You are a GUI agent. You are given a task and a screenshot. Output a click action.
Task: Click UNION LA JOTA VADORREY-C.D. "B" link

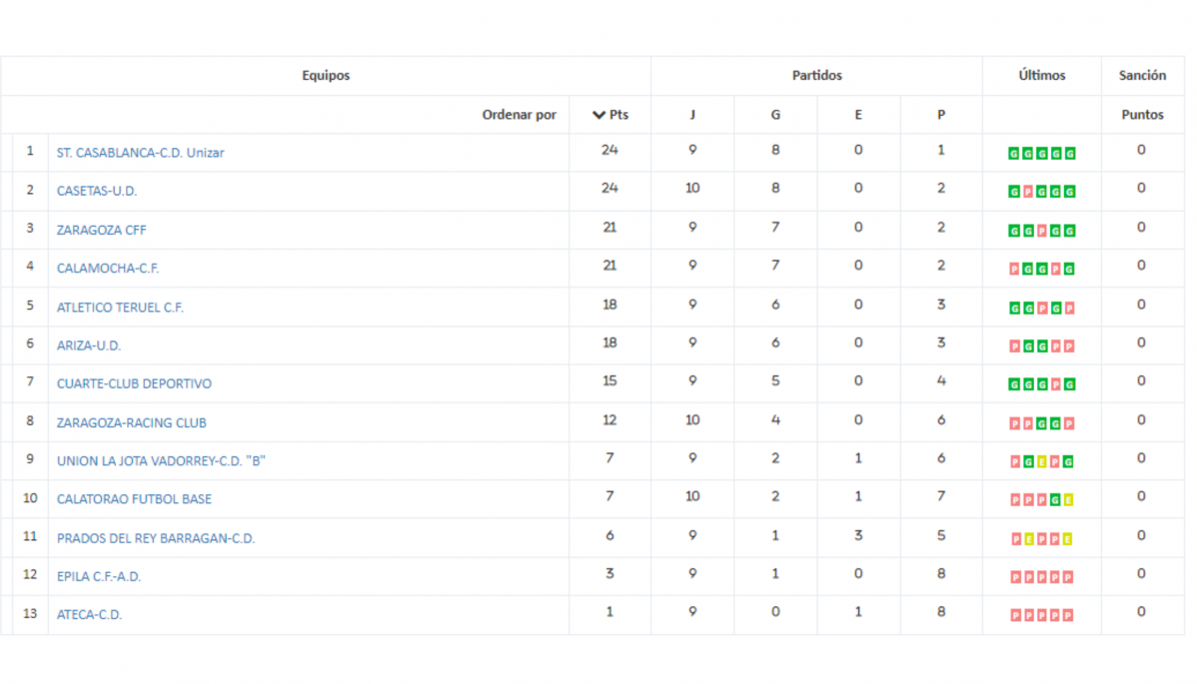[161, 460]
